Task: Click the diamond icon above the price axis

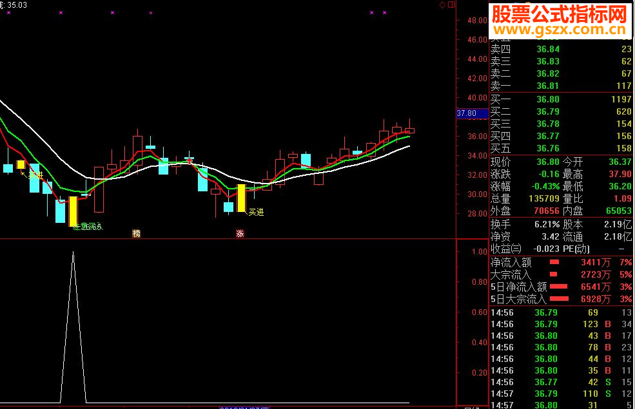Action: (443, 5)
